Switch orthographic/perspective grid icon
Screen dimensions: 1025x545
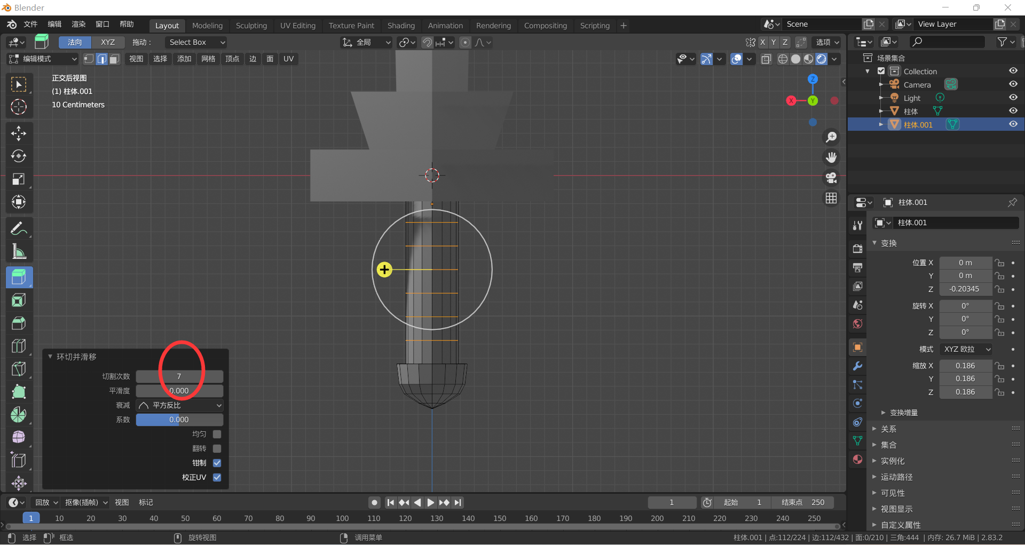click(x=831, y=198)
